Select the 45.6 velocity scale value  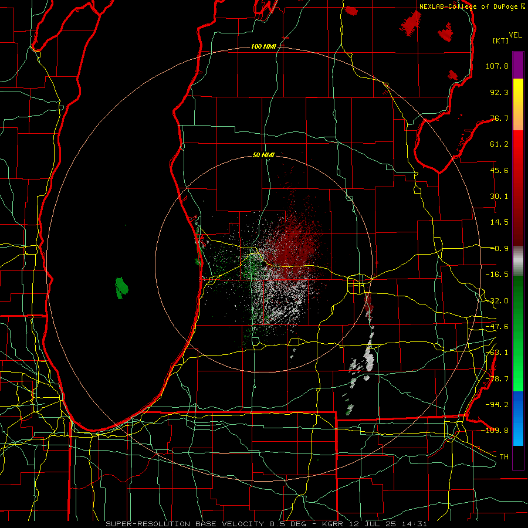click(499, 170)
